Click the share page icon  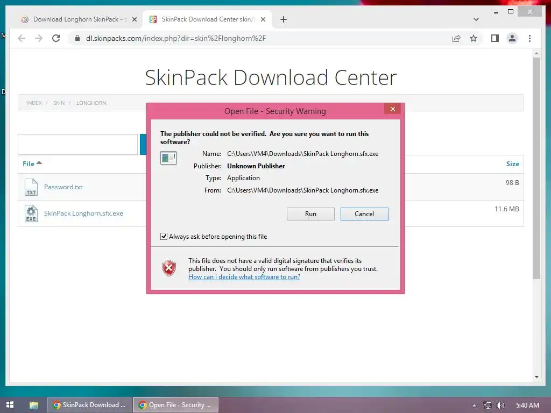click(x=456, y=38)
